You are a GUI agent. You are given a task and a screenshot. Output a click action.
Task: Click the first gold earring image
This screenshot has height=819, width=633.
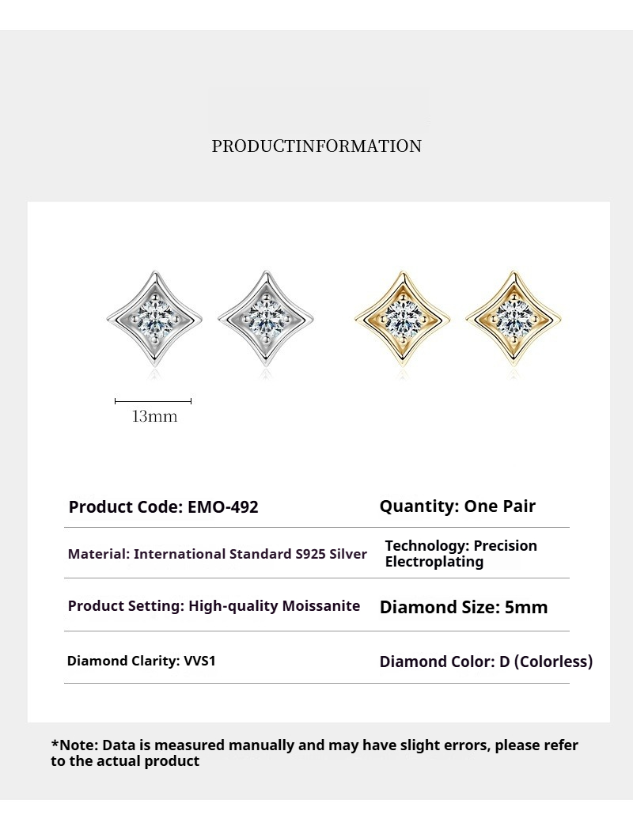[405, 318]
